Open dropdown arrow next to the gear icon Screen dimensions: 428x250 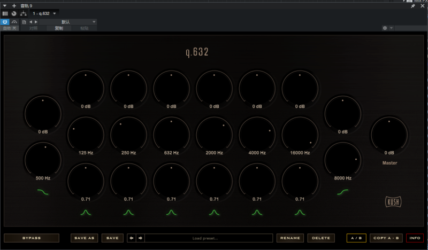(x=391, y=28)
